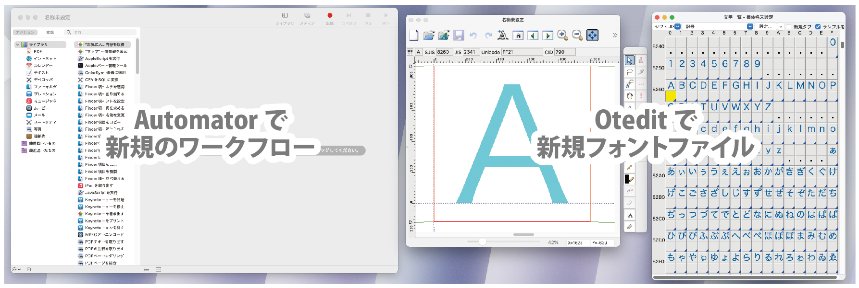This screenshot has height=288, width=859.
Task: Click the メディア toolbar icon in Automator
Action: [x=307, y=16]
